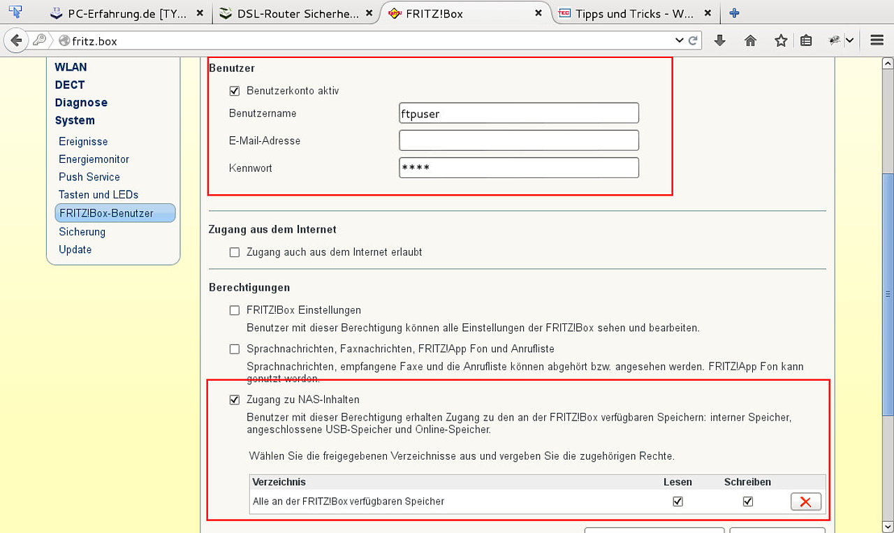Bookmark this page with the star icon
Screen dimensions: 894x533
(781, 41)
